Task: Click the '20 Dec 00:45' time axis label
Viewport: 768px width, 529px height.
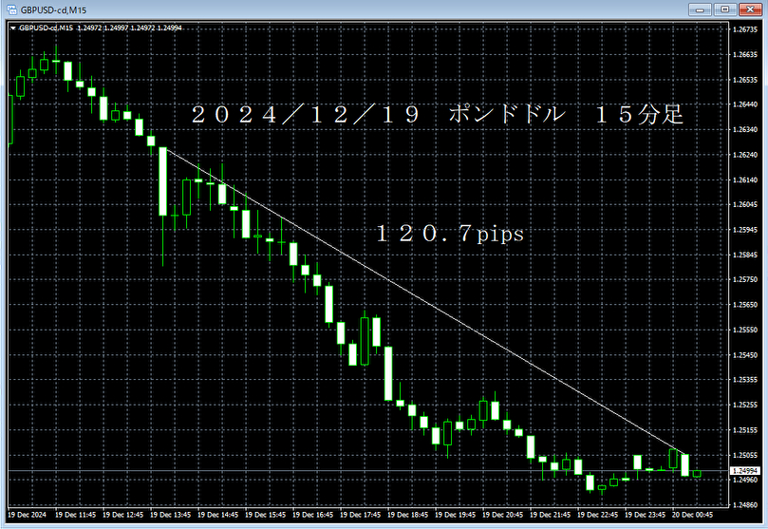Action: pyautogui.click(x=693, y=515)
